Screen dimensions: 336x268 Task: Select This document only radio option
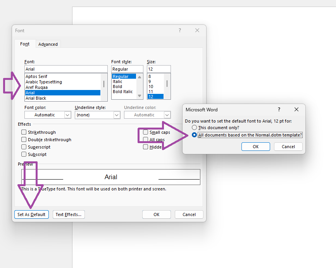click(x=194, y=128)
